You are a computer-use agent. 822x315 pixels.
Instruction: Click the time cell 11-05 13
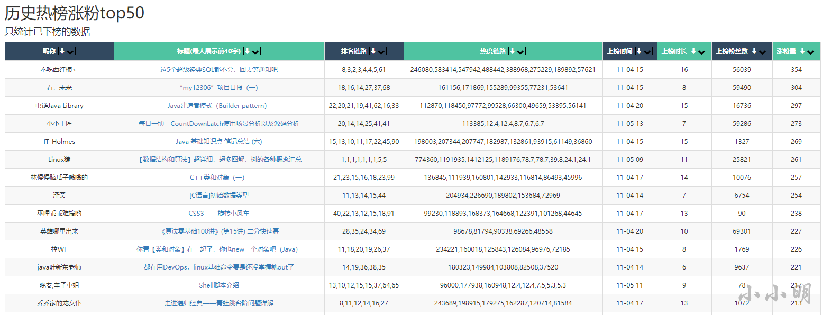pyautogui.click(x=630, y=124)
